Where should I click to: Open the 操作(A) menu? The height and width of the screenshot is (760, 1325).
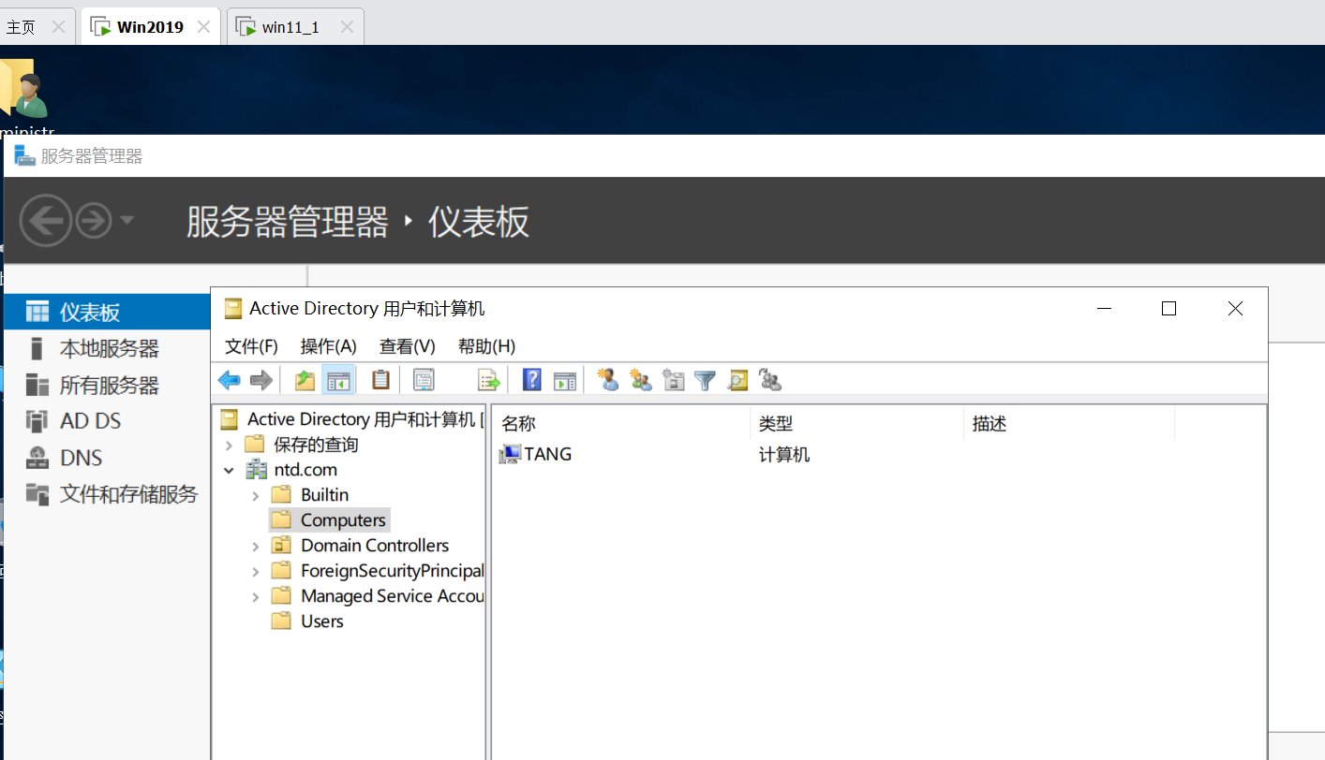pyautogui.click(x=329, y=346)
